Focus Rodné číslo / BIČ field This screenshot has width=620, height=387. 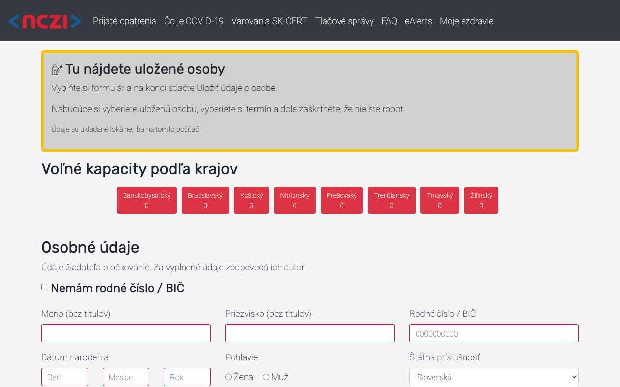494,333
